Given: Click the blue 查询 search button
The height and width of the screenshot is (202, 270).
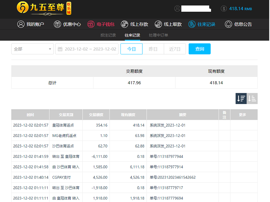Looking at the screenshot, I should pos(199,49).
